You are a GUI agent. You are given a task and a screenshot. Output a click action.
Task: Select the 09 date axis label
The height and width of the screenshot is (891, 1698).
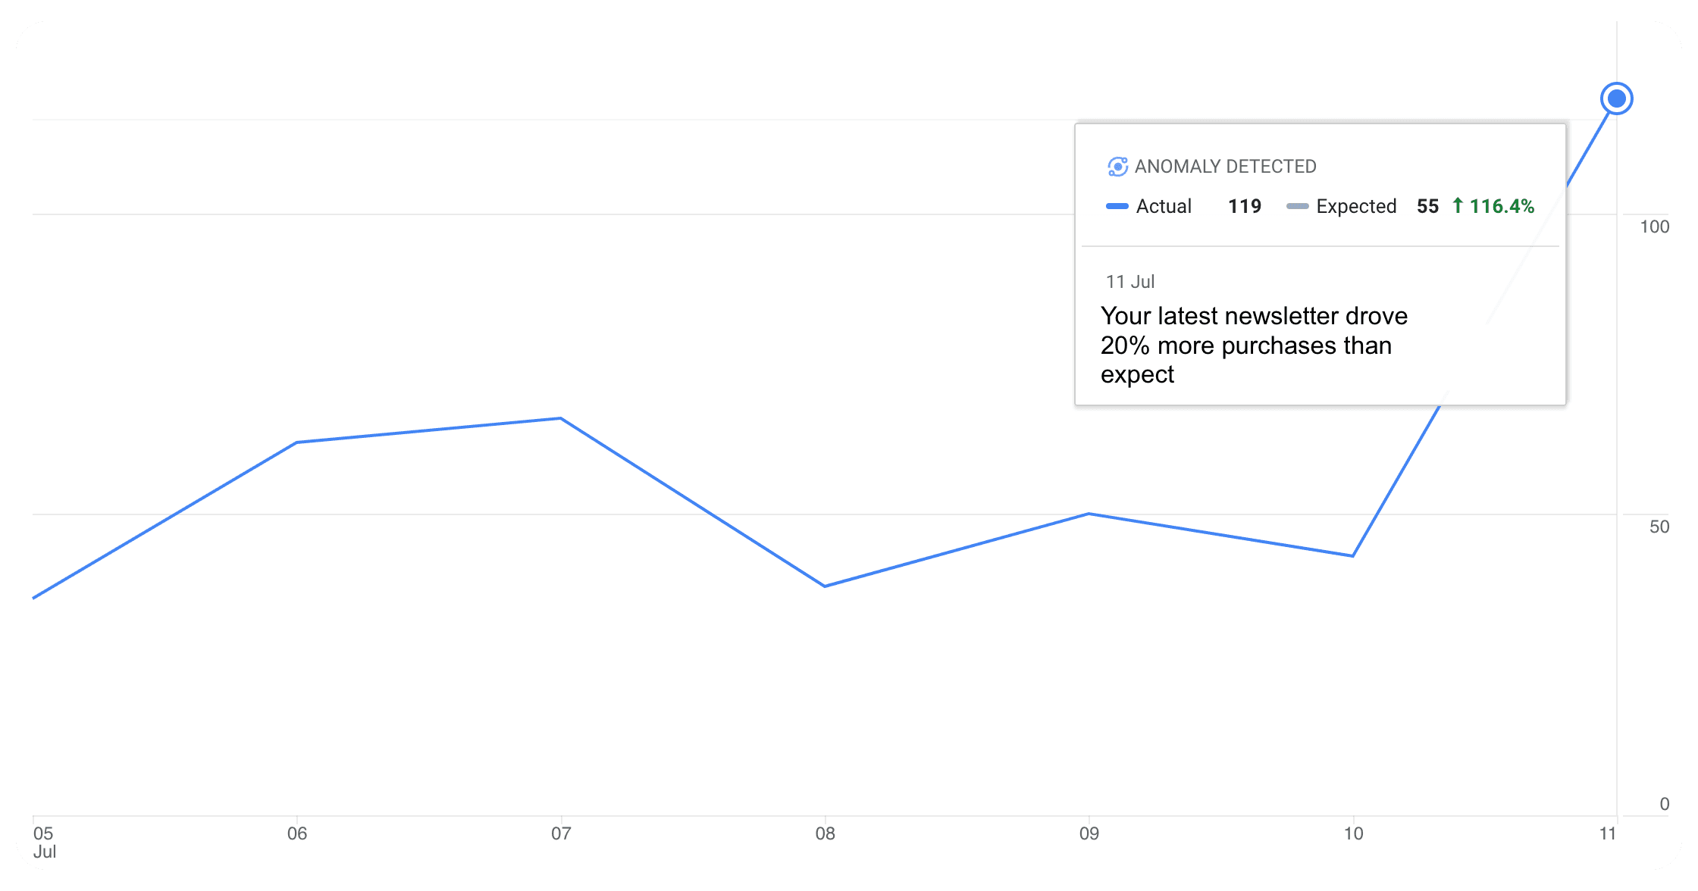[x=1089, y=834]
